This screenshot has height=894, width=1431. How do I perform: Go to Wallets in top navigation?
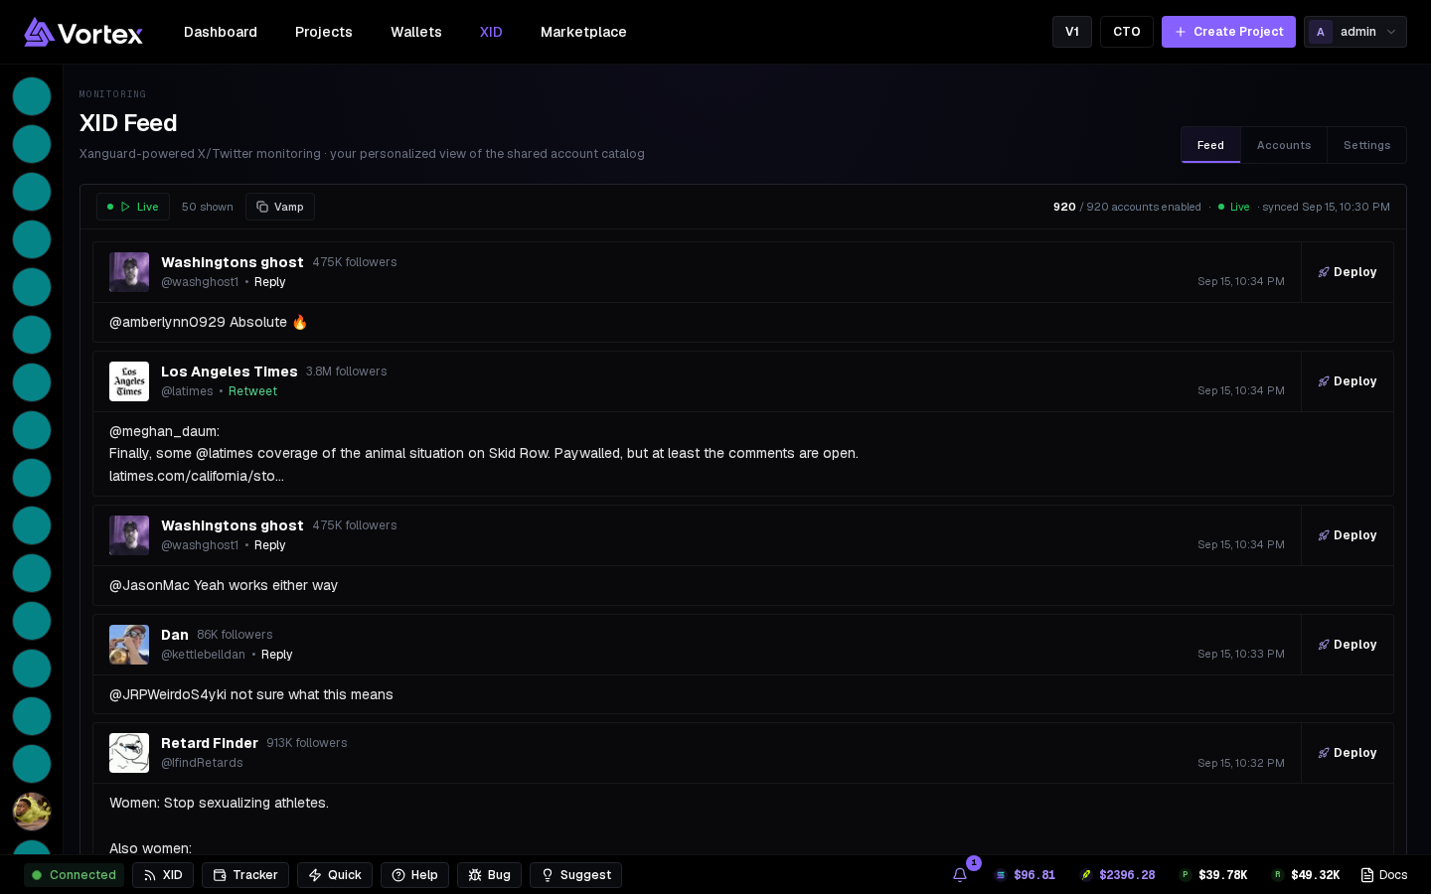[416, 32]
